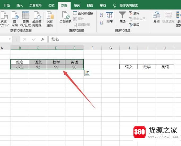The image size is (181, 146).
Task: Click 数学 cell in column D
Action: 56,62
